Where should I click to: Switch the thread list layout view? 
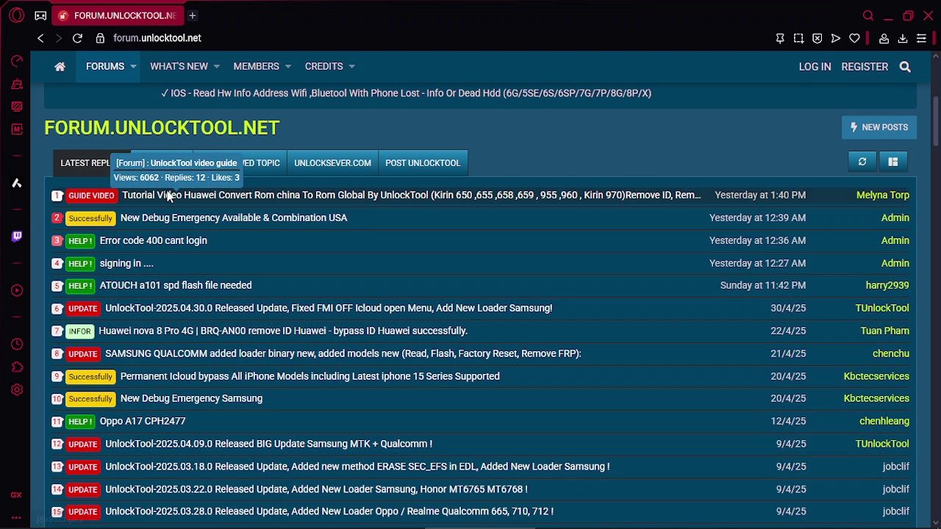click(892, 162)
